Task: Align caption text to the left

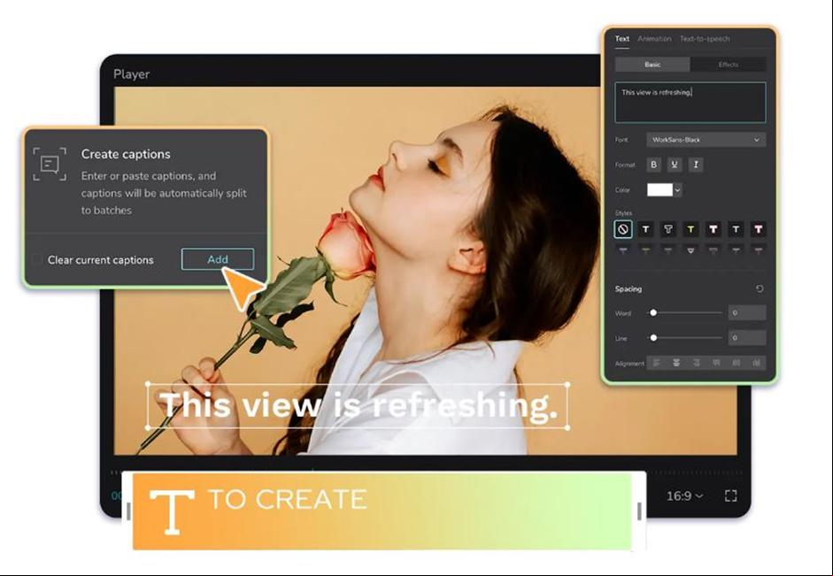Action: (x=656, y=363)
